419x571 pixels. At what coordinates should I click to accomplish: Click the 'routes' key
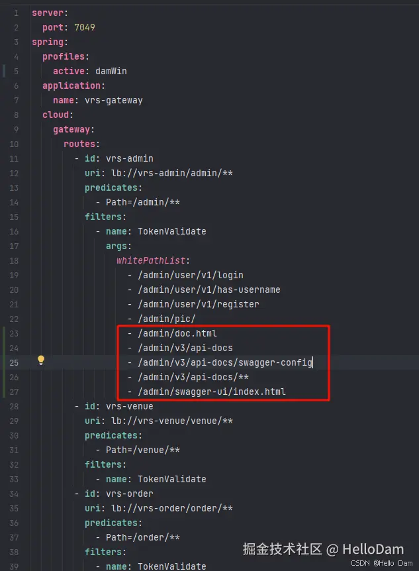tap(79, 144)
